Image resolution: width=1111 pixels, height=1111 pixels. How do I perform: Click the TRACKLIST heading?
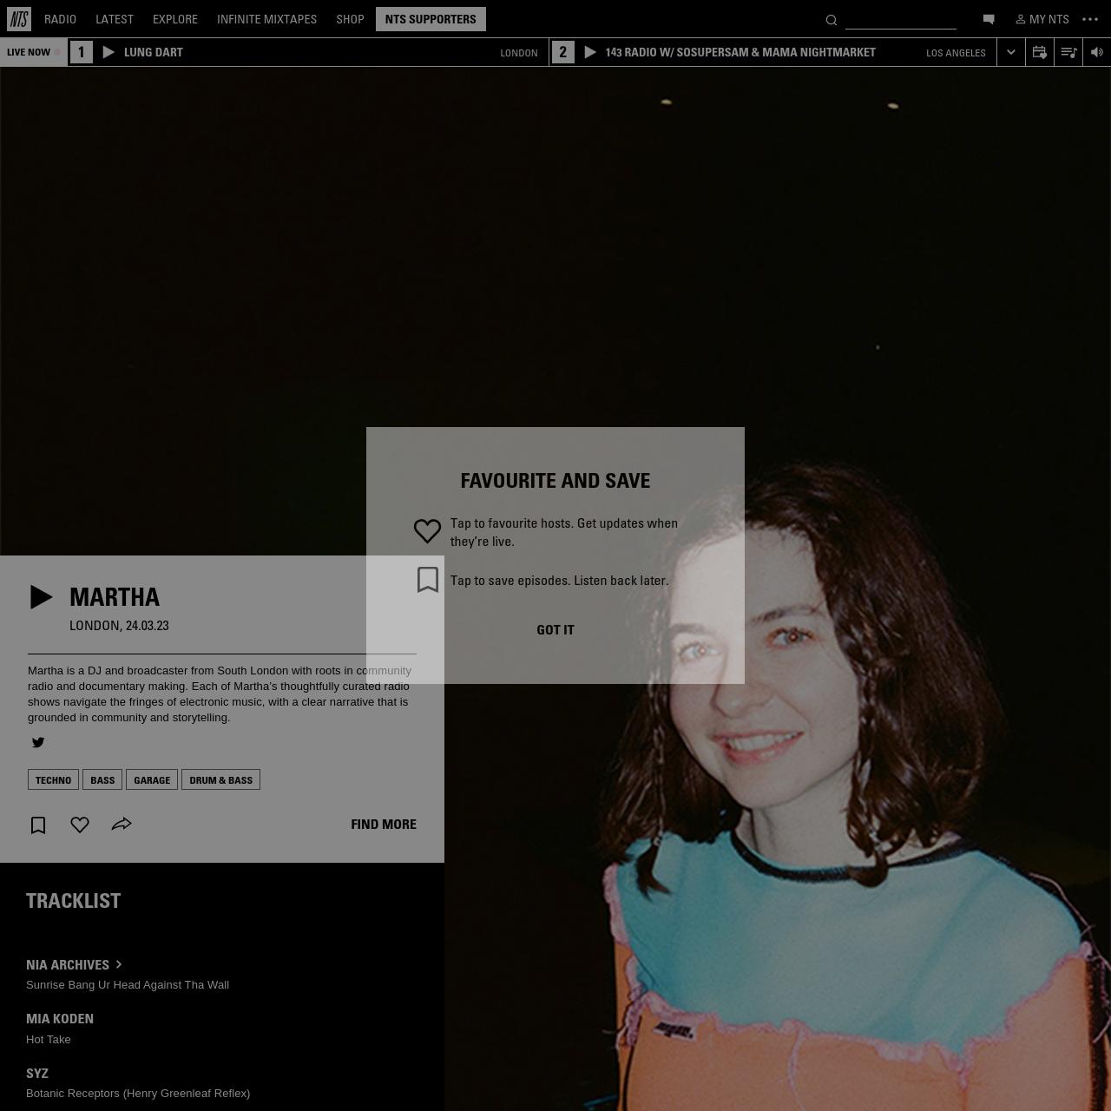74,901
